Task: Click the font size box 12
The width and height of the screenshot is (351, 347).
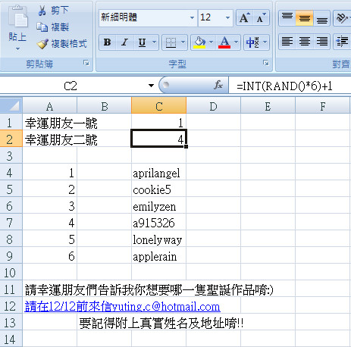Action: click(x=211, y=17)
